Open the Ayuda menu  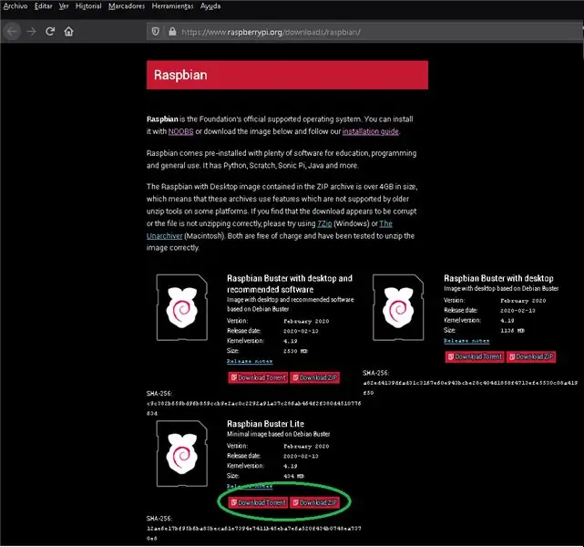coord(210,6)
